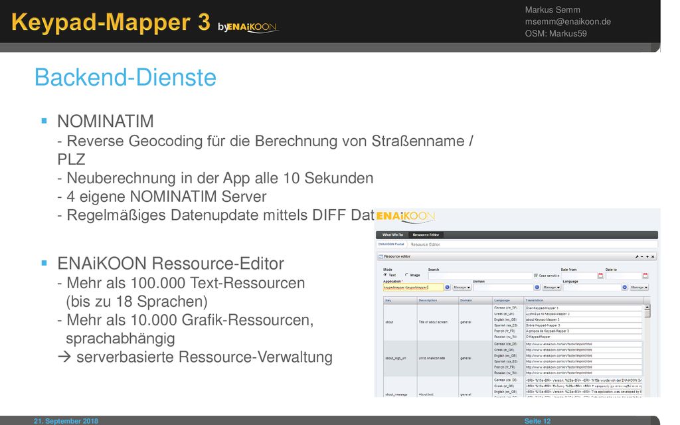Maximize the Resource editor panel with plus icon
This screenshot has width=680, height=425.
647,257
